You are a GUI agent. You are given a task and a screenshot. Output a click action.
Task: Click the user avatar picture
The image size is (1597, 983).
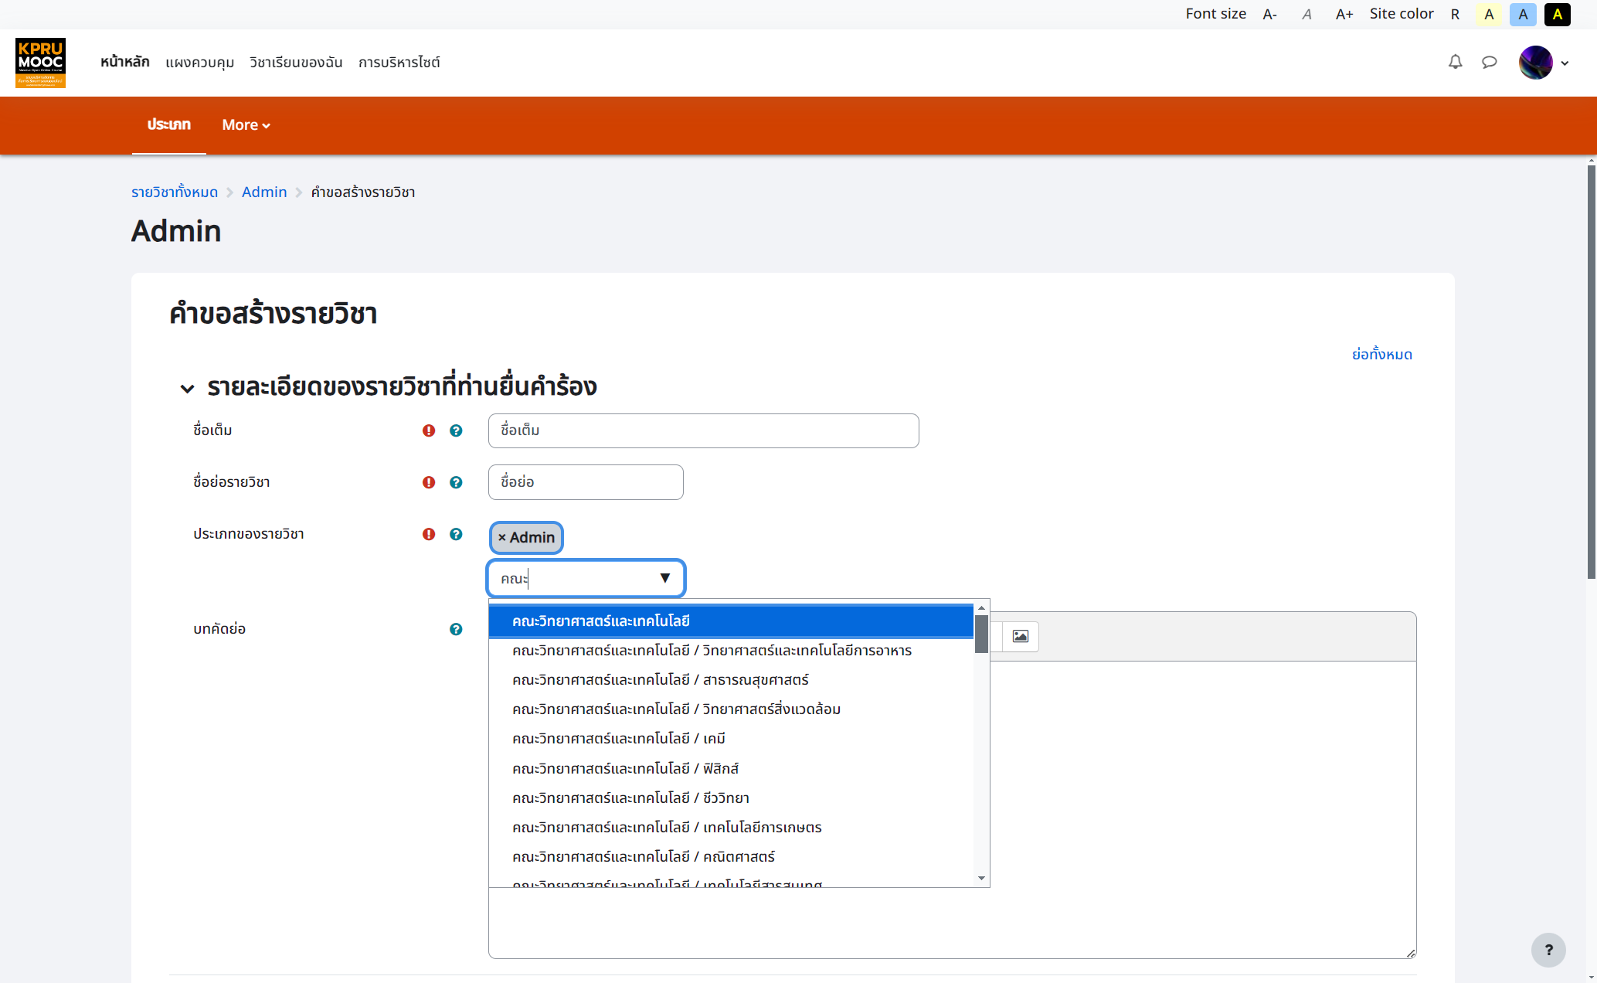click(1535, 63)
